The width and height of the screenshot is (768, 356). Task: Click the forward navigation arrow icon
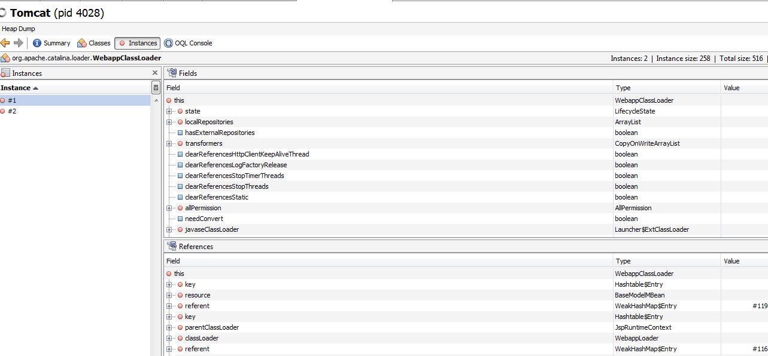(x=18, y=43)
